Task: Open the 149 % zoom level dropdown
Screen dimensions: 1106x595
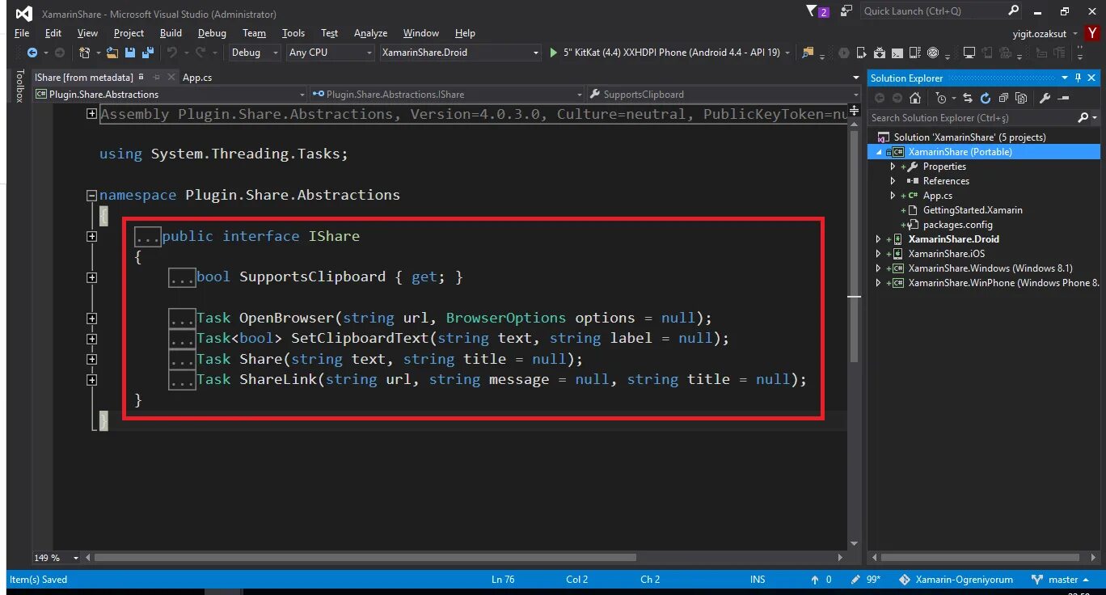Action: point(77,558)
